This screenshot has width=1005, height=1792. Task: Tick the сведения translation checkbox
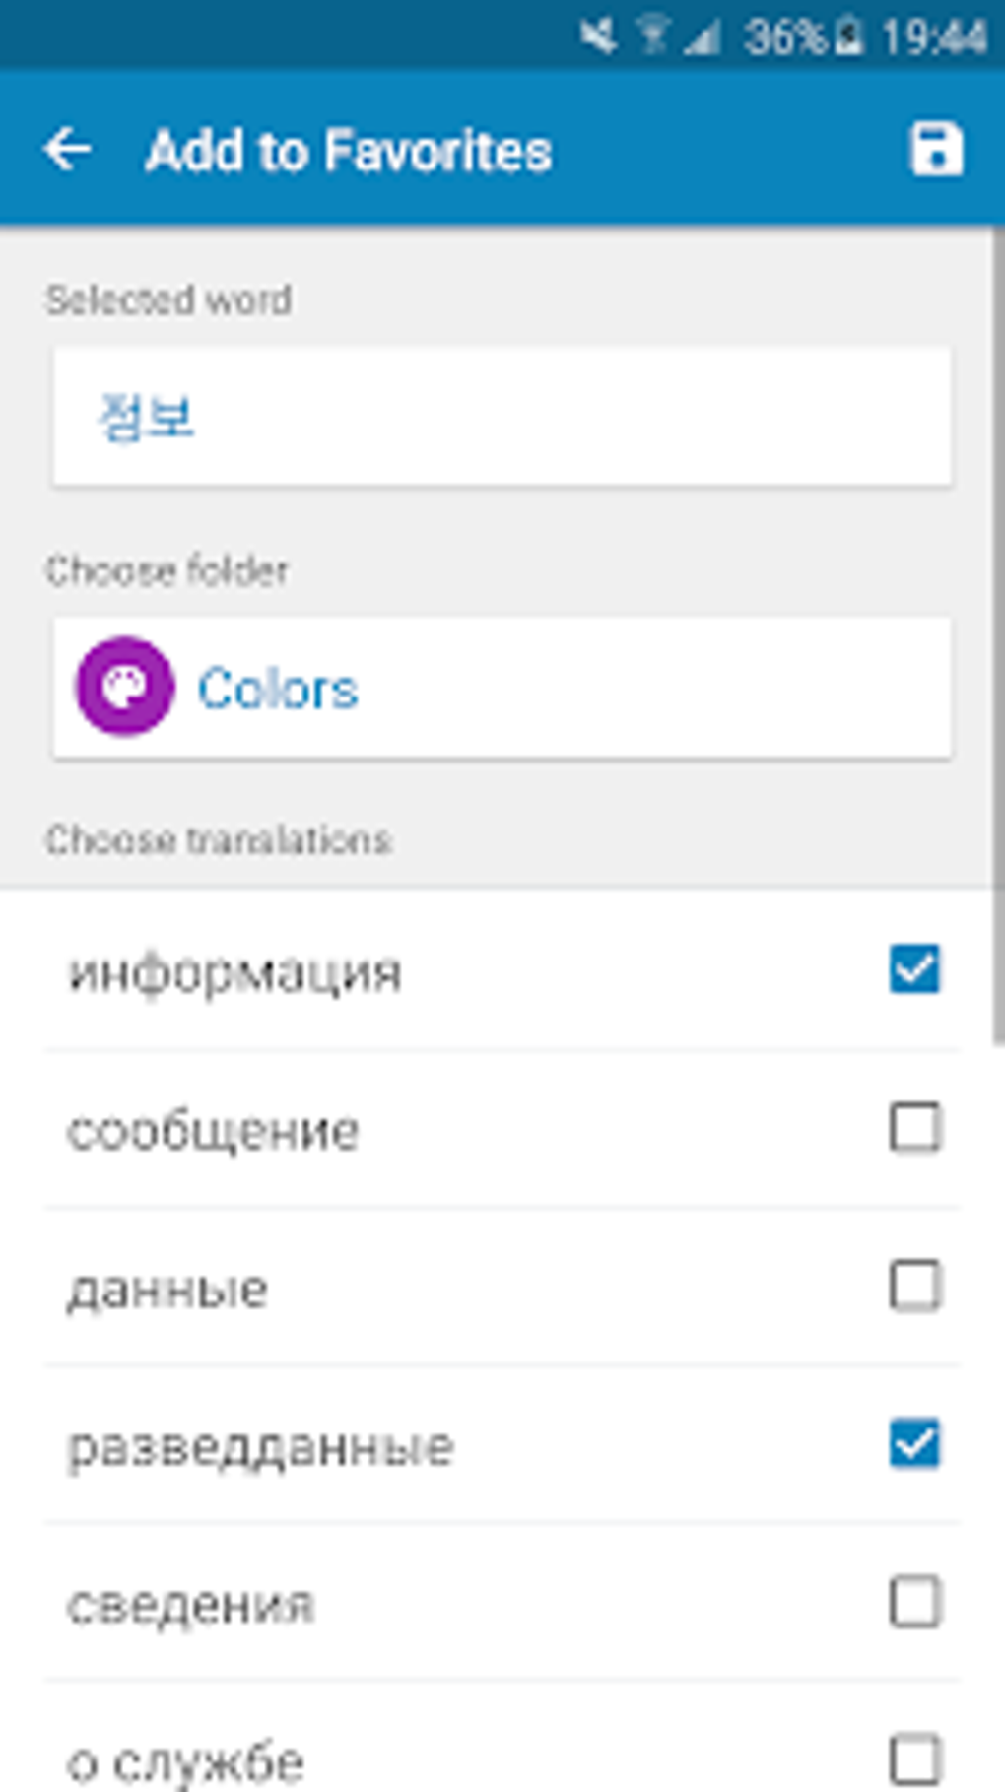coord(915,1602)
